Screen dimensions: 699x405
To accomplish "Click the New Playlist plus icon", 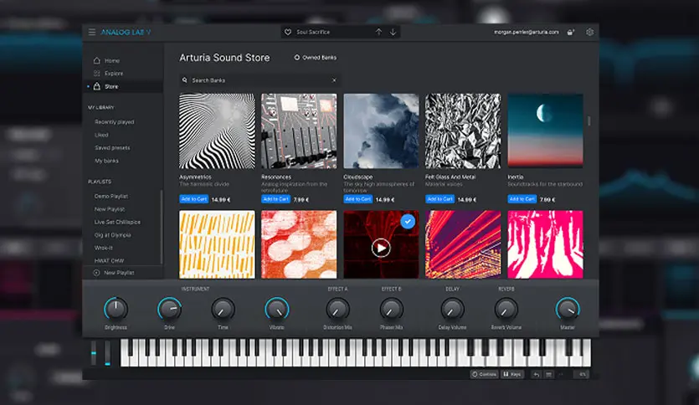I will pyautogui.click(x=96, y=273).
